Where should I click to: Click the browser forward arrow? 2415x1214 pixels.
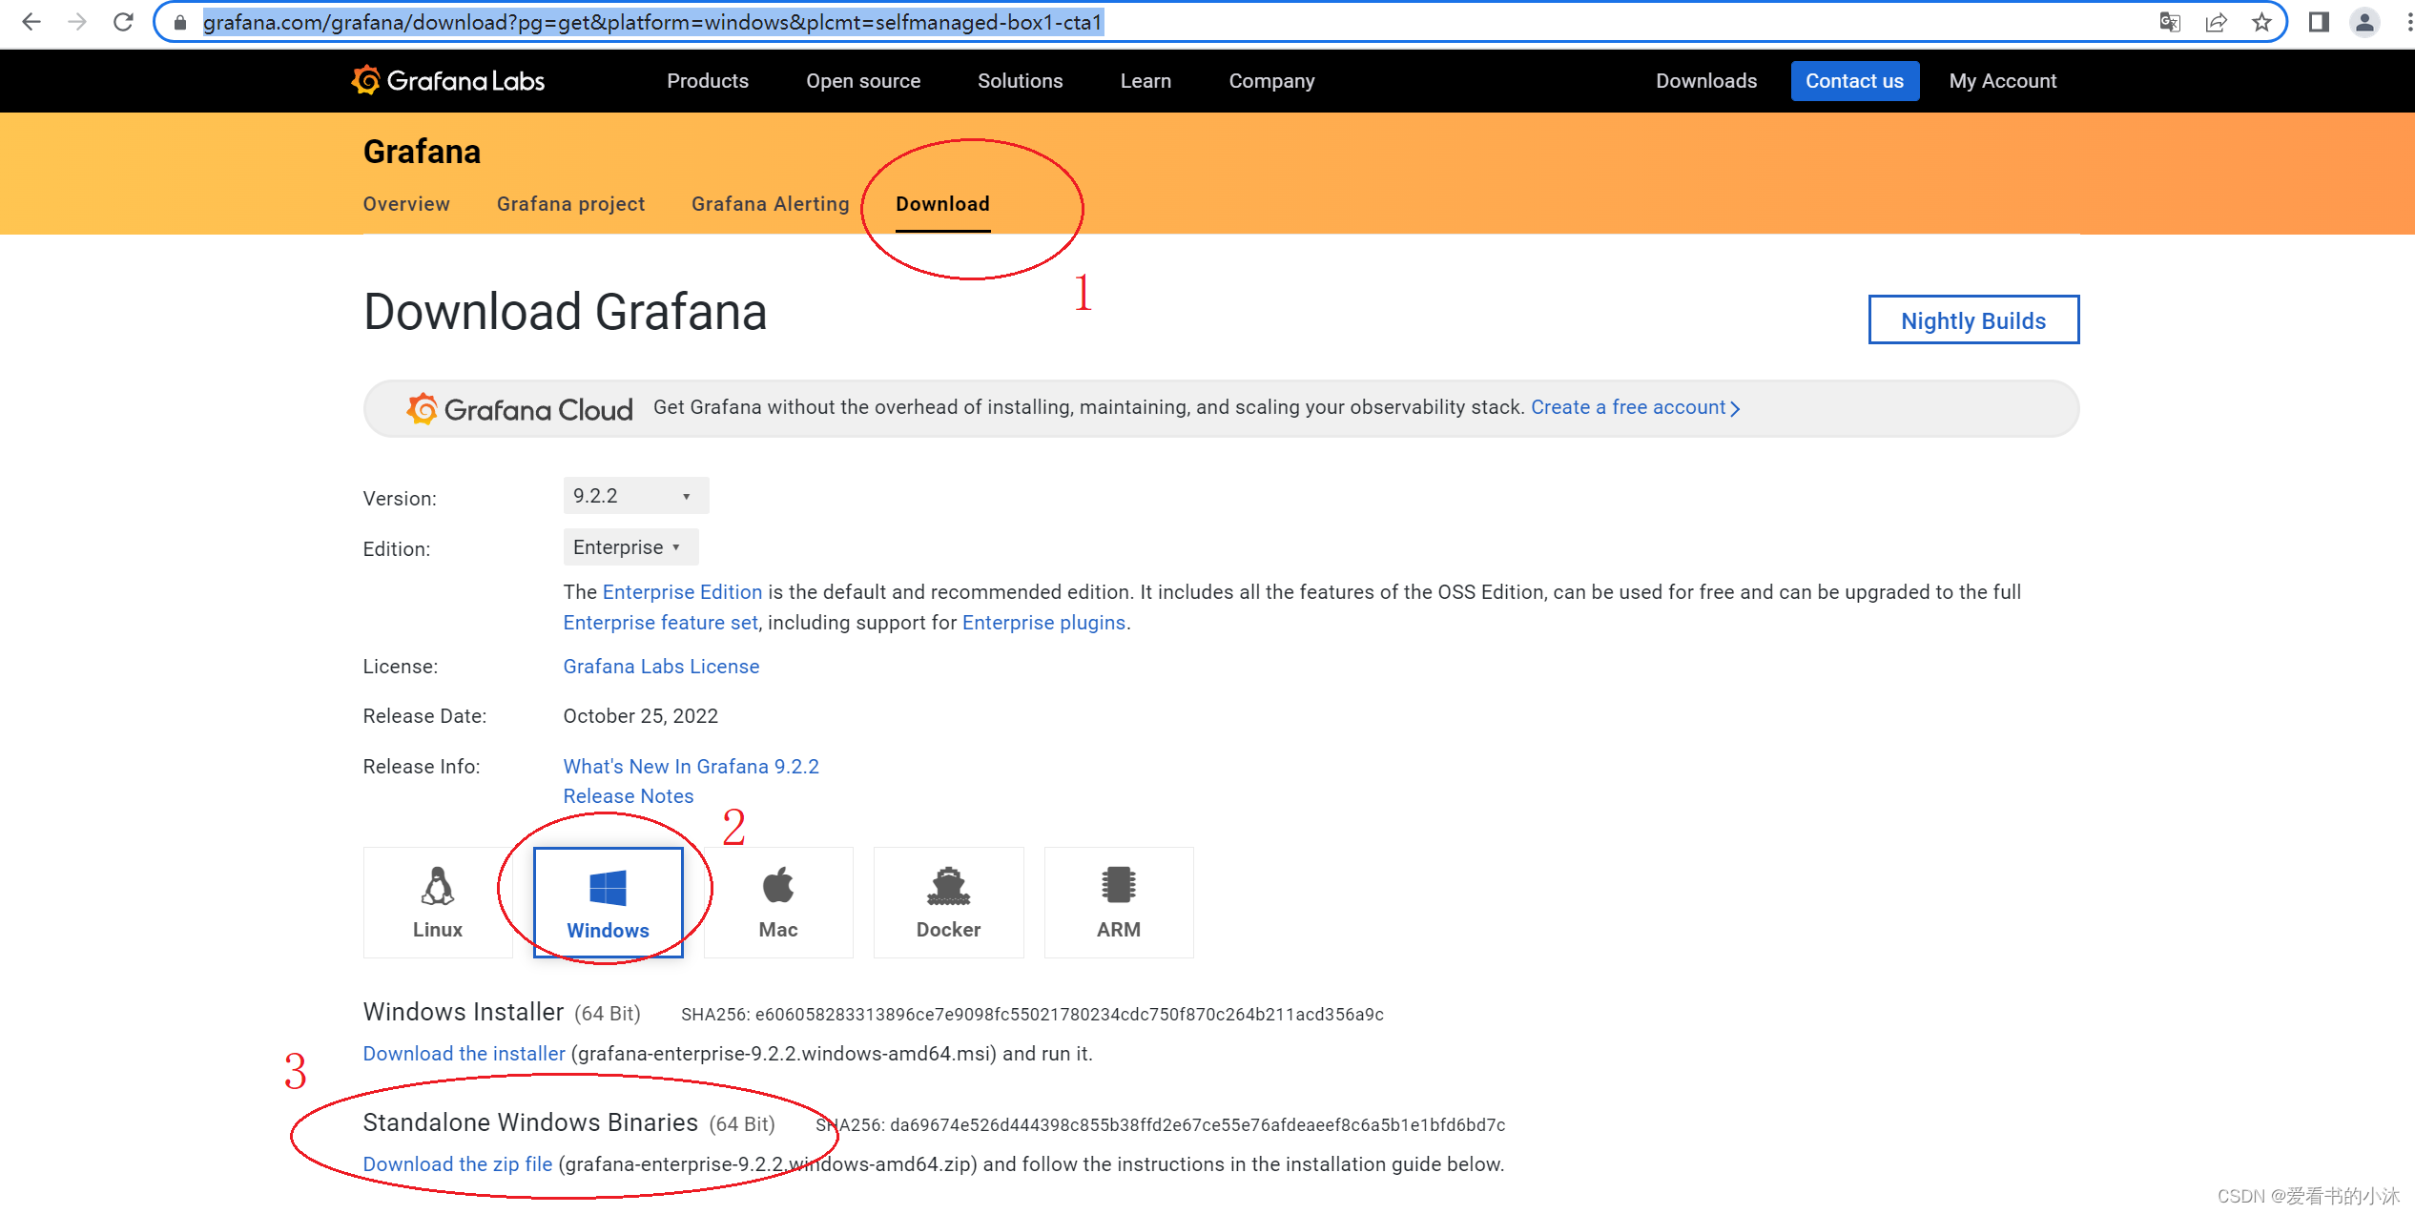pos(77,22)
